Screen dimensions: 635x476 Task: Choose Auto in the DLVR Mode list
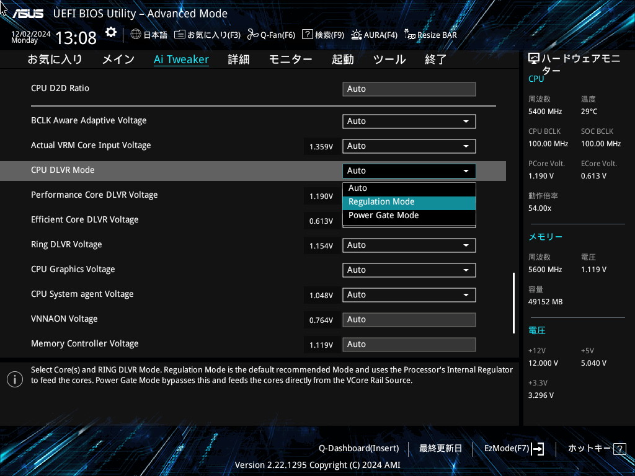point(409,188)
